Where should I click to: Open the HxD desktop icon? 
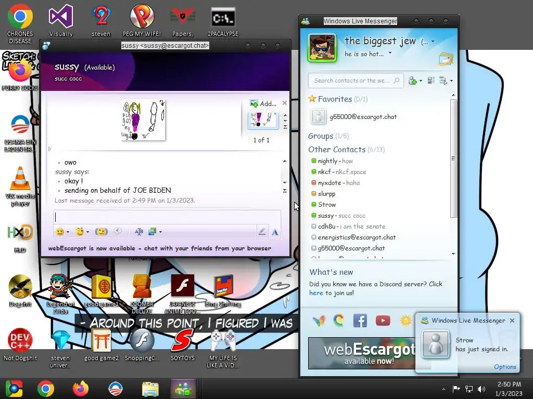[20, 238]
